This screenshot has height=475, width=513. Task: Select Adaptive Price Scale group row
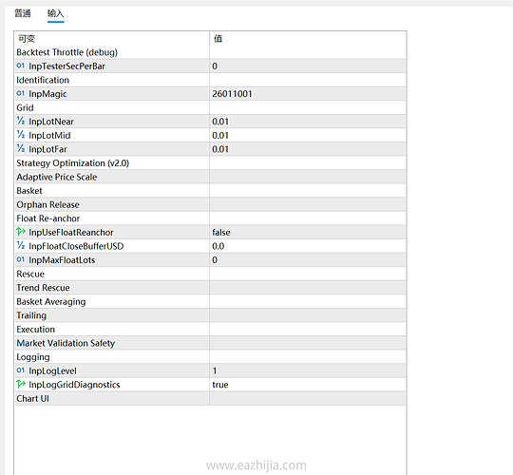210,177
